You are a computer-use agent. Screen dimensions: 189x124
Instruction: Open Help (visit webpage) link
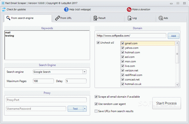[x=80, y=9]
